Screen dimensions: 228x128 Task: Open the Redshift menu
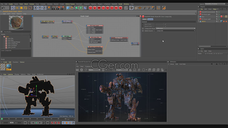click(x=115, y=4)
